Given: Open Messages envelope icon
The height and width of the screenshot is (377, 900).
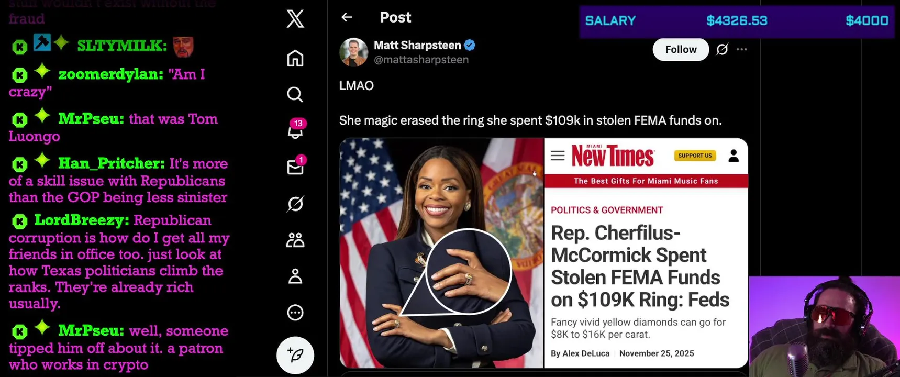Looking at the screenshot, I should 296,165.
